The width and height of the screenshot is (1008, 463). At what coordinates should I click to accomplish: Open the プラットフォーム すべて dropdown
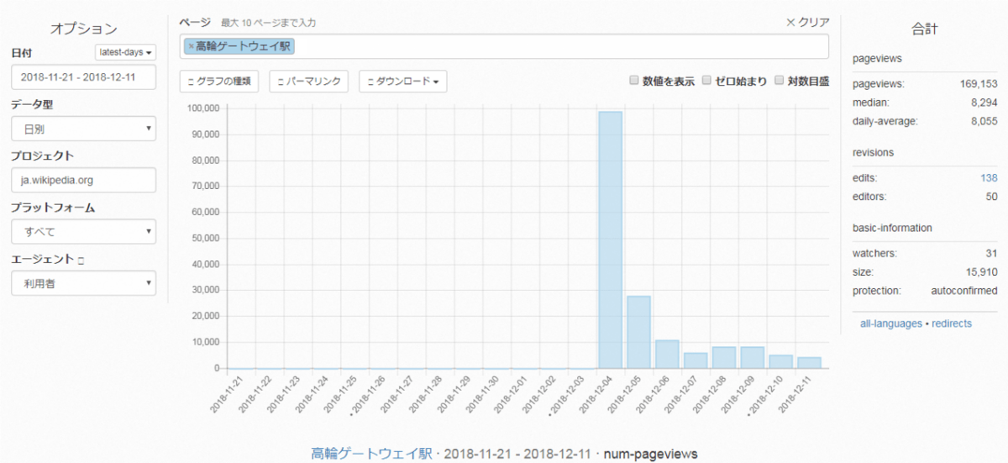pyautogui.click(x=84, y=231)
